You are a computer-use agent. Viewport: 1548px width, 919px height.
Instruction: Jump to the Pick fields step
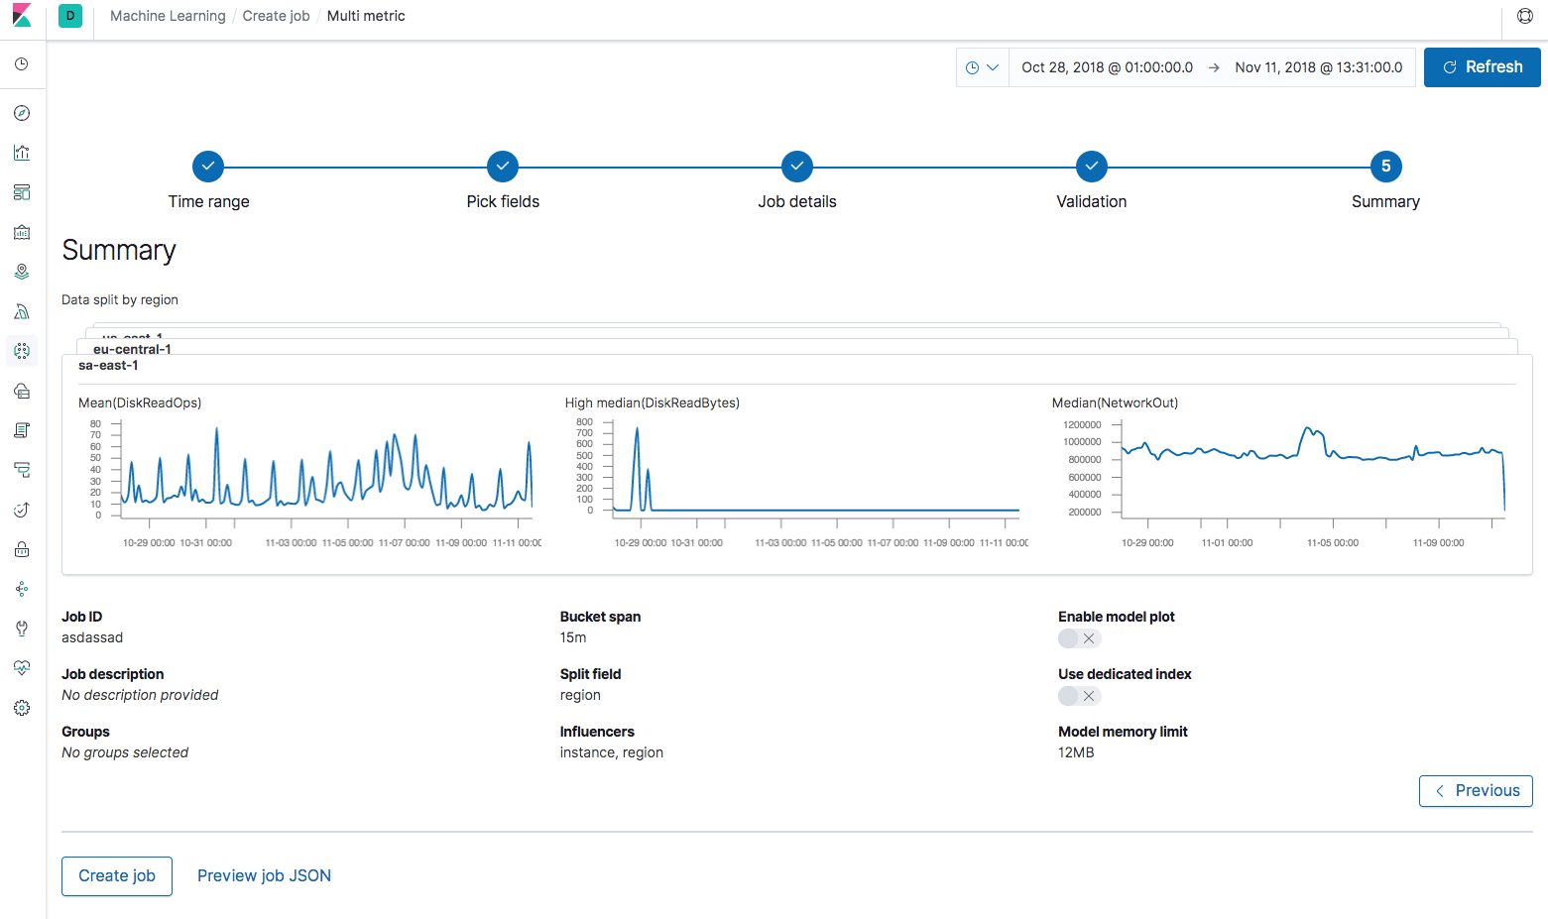[x=503, y=167]
